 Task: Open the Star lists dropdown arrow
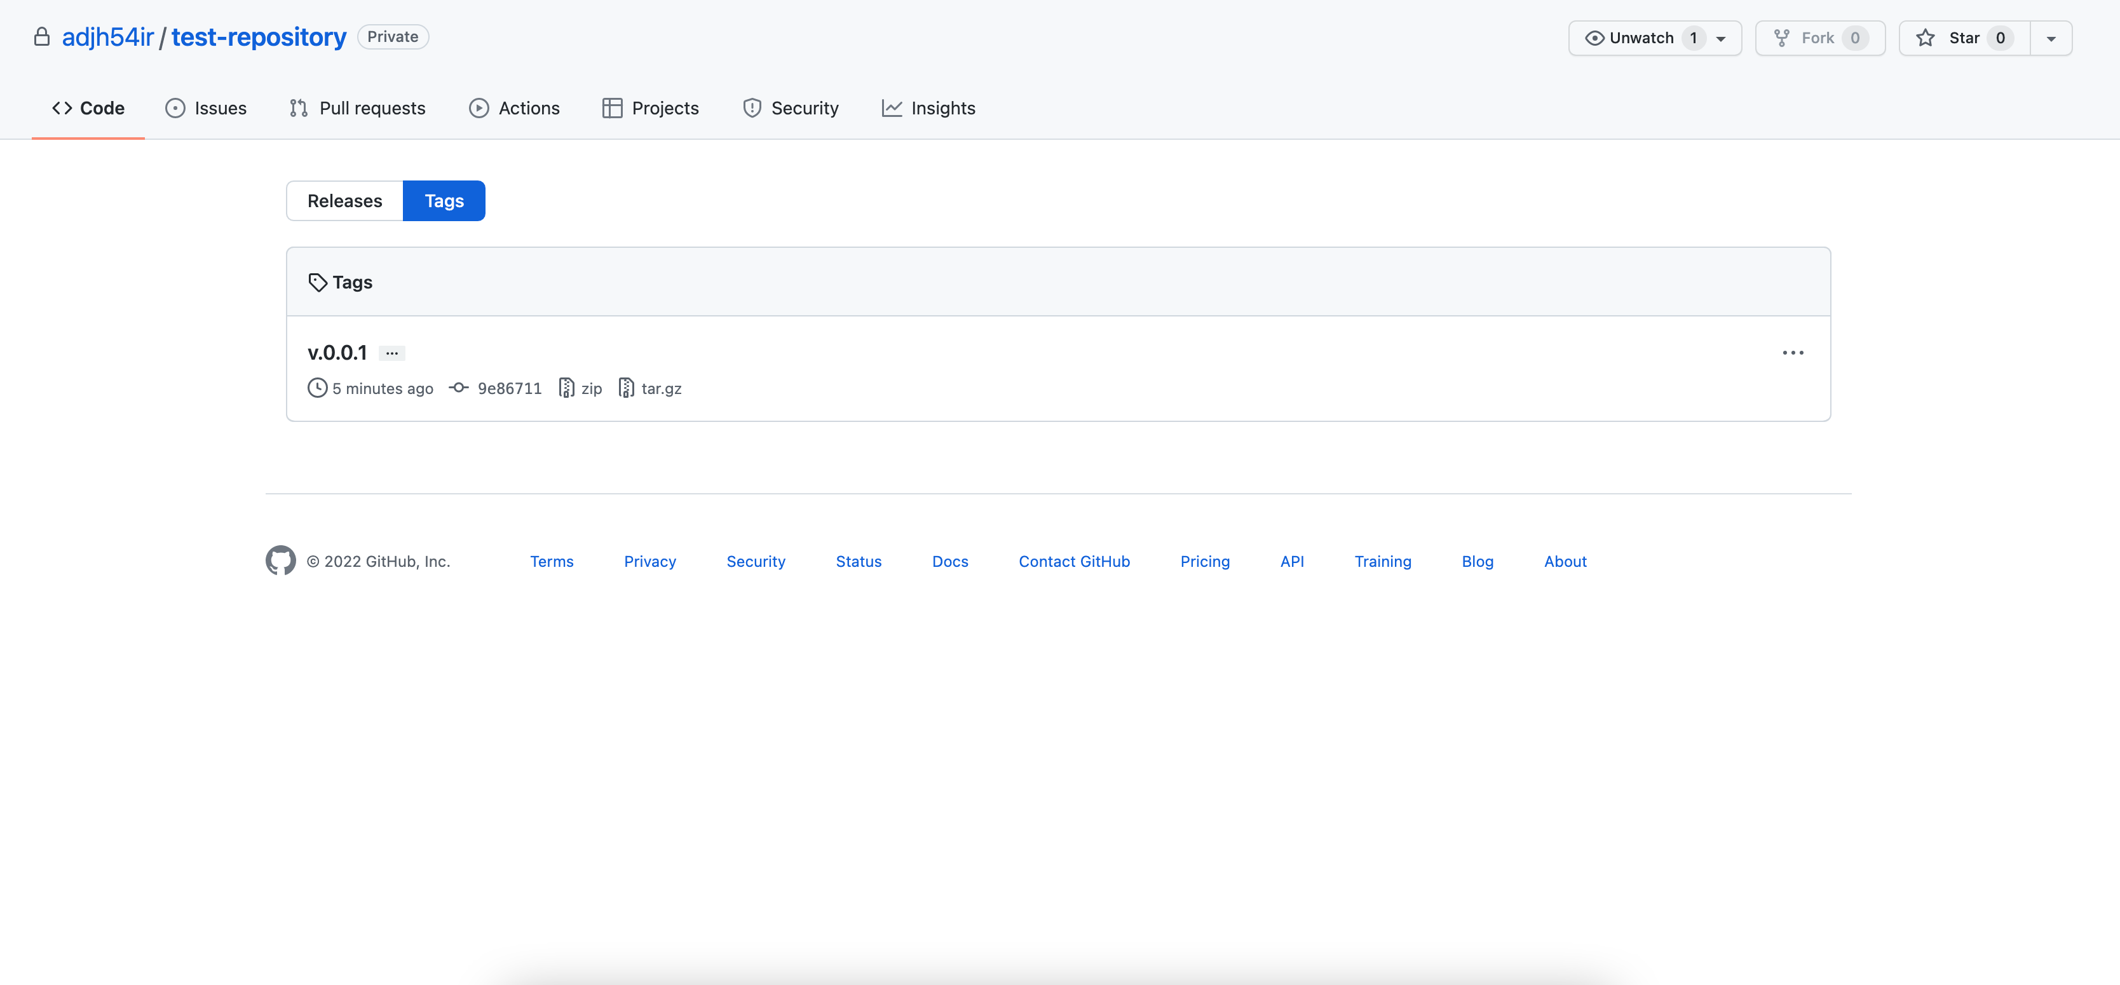click(2051, 39)
